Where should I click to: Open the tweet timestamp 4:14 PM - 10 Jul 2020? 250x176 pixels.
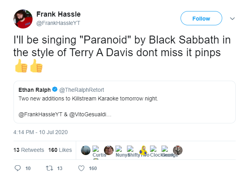point(40,132)
